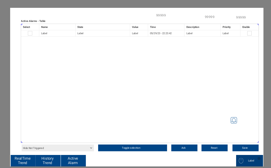
Task: Open the Active Alarm tab
Action: point(73,160)
